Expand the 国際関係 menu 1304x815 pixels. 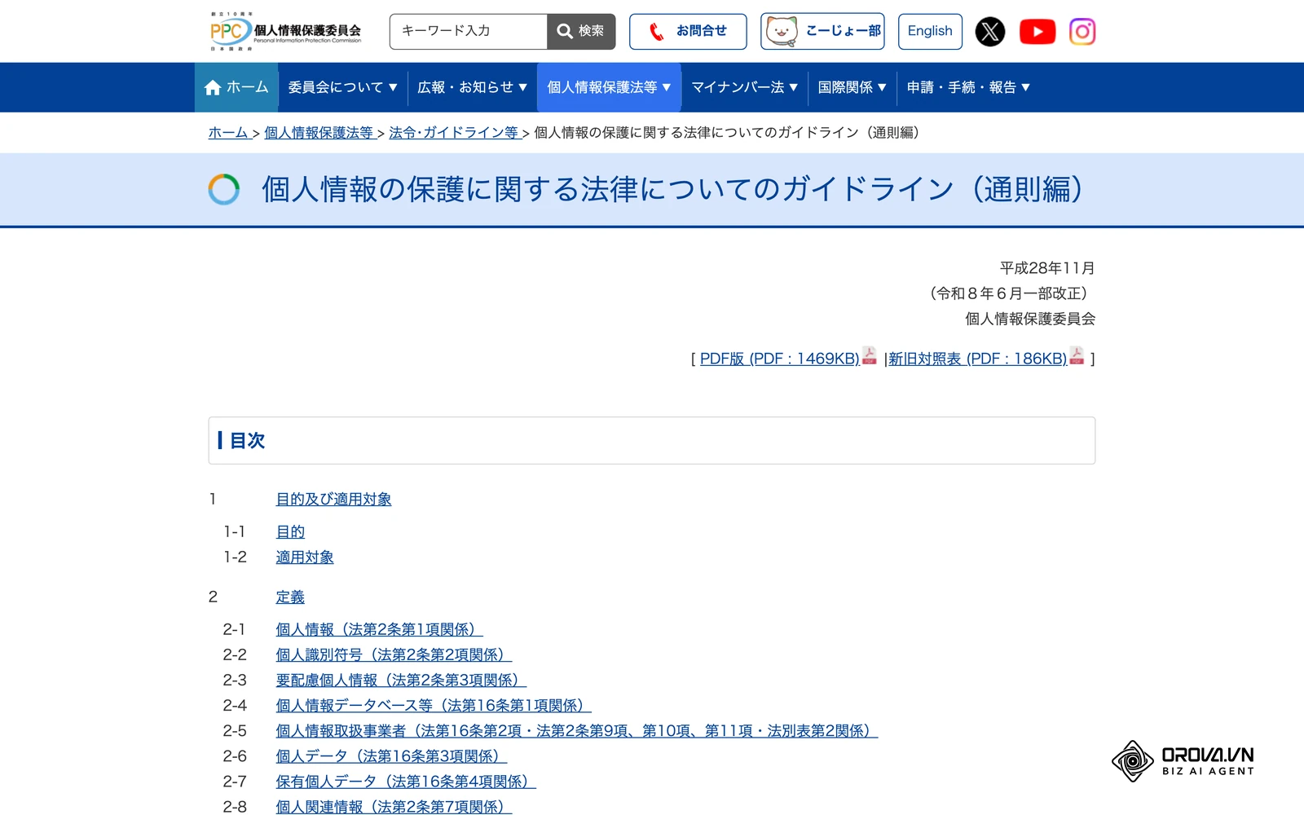tap(852, 87)
